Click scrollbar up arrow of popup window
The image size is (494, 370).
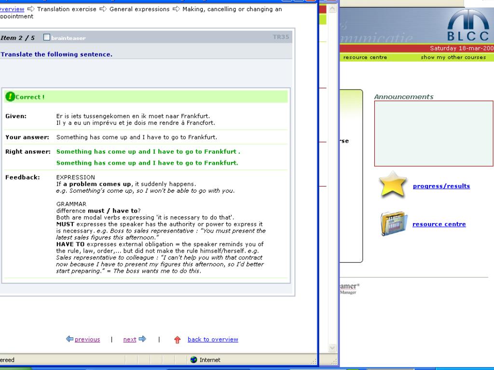pos(332,9)
